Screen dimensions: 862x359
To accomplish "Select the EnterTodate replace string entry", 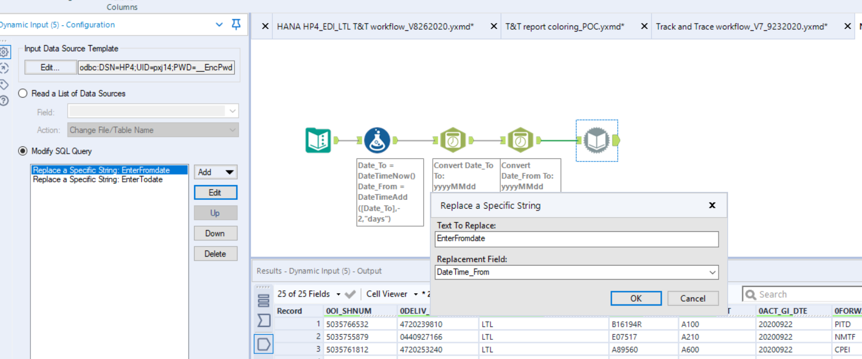I will coord(98,179).
